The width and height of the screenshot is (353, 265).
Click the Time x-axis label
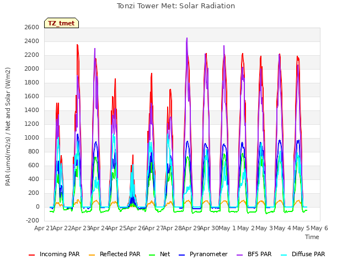(x=312, y=237)
